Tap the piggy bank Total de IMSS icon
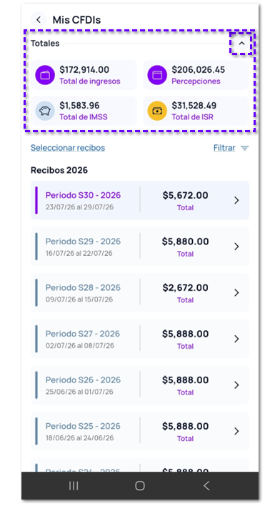265x506 pixels. [x=45, y=111]
